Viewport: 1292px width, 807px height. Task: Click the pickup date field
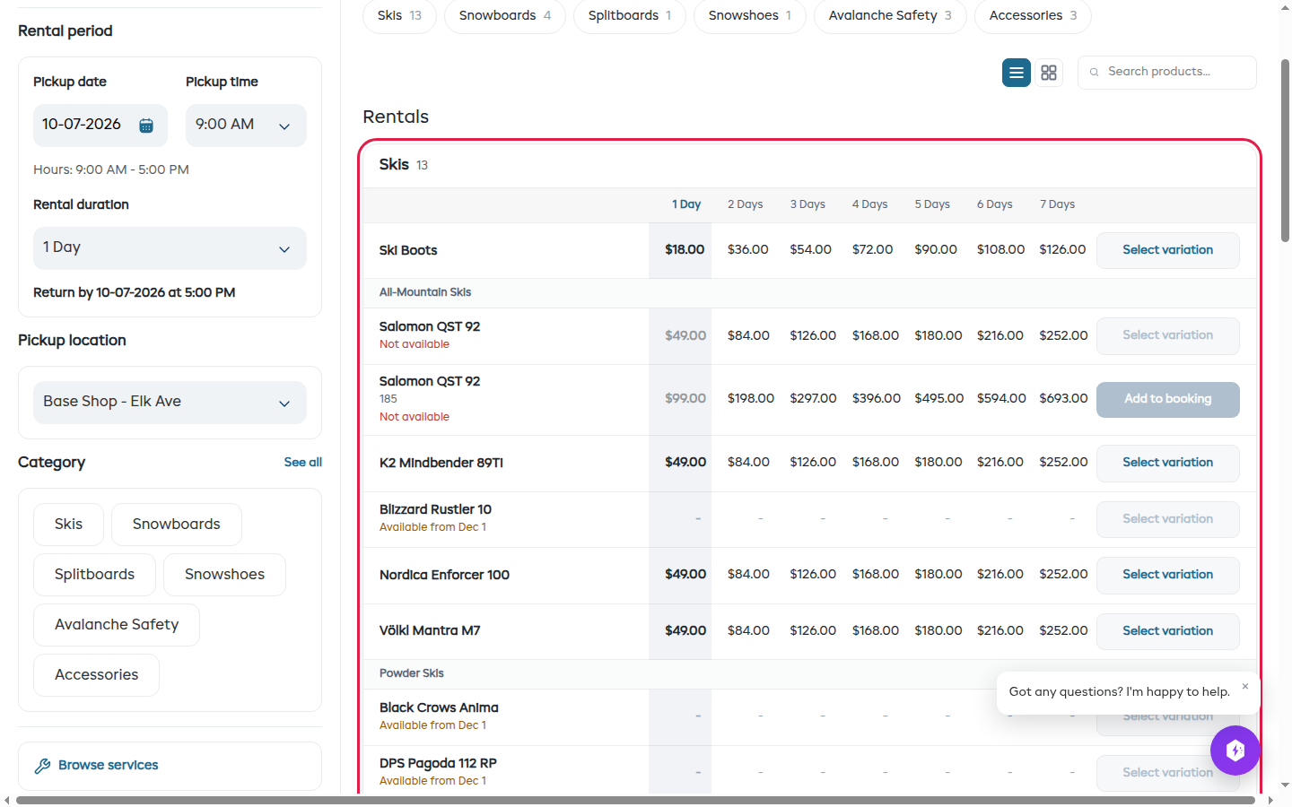[x=100, y=126]
